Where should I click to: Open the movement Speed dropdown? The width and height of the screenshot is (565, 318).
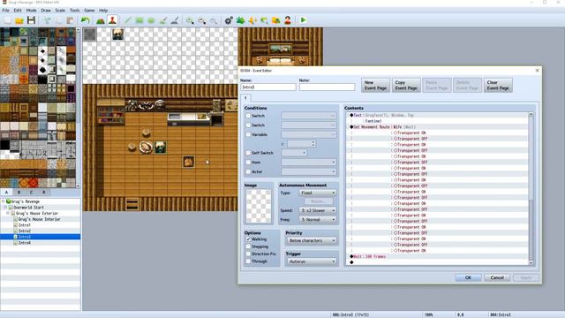pos(318,210)
